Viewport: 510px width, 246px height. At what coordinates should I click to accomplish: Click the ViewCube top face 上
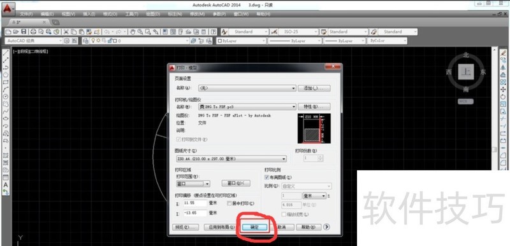tap(467, 72)
